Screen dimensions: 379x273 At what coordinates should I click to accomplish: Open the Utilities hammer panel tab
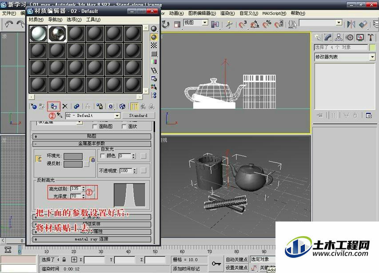371,37
